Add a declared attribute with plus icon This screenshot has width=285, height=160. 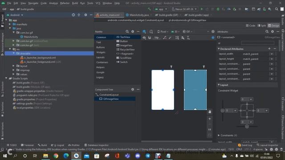coord(269,48)
